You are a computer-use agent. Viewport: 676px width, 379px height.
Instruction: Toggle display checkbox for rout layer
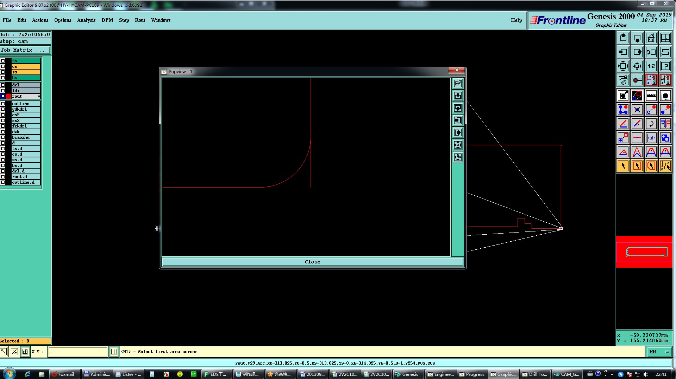click(x=3, y=96)
